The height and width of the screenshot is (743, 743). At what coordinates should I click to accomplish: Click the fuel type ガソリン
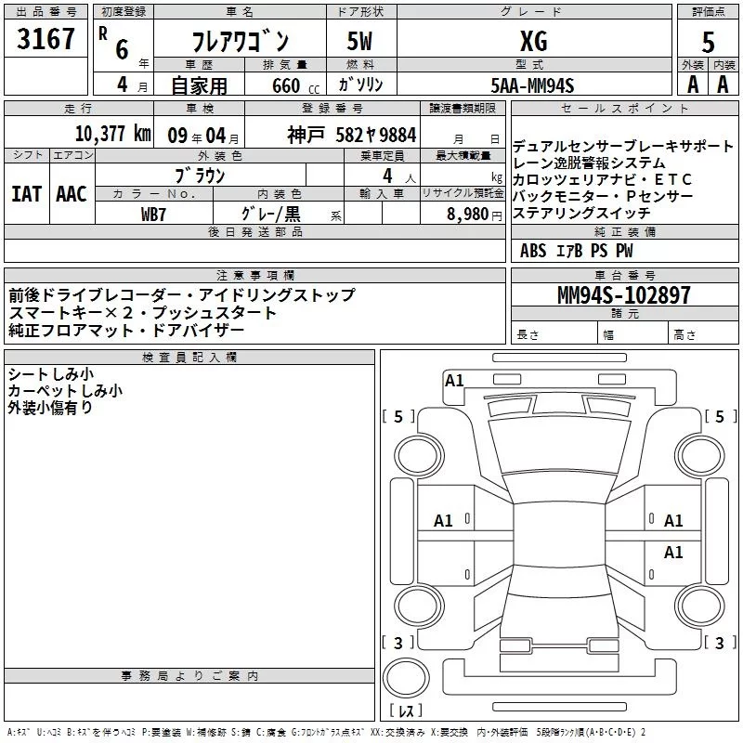(360, 85)
